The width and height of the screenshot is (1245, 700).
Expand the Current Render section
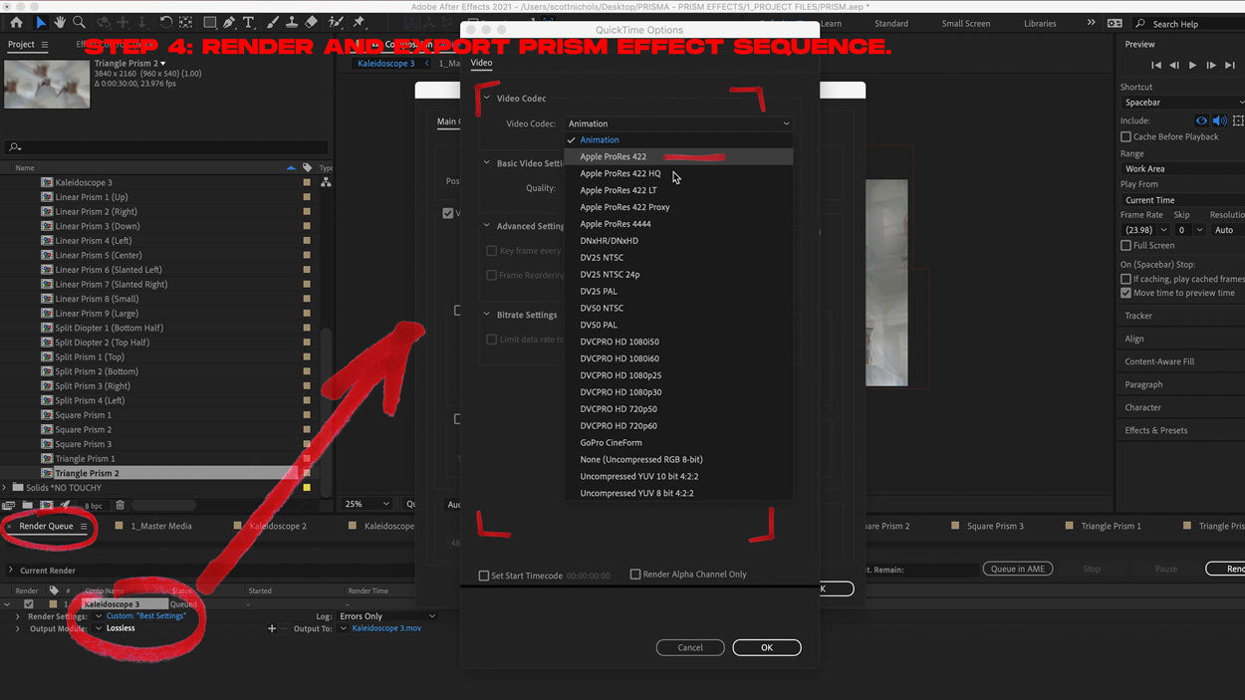point(11,571)
